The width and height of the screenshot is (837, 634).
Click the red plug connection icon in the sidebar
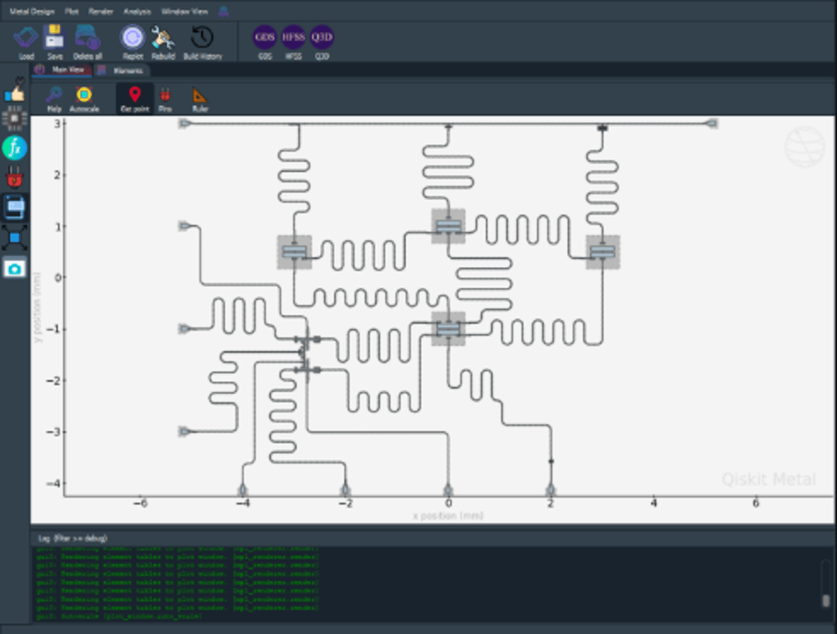tap(15, 178)
